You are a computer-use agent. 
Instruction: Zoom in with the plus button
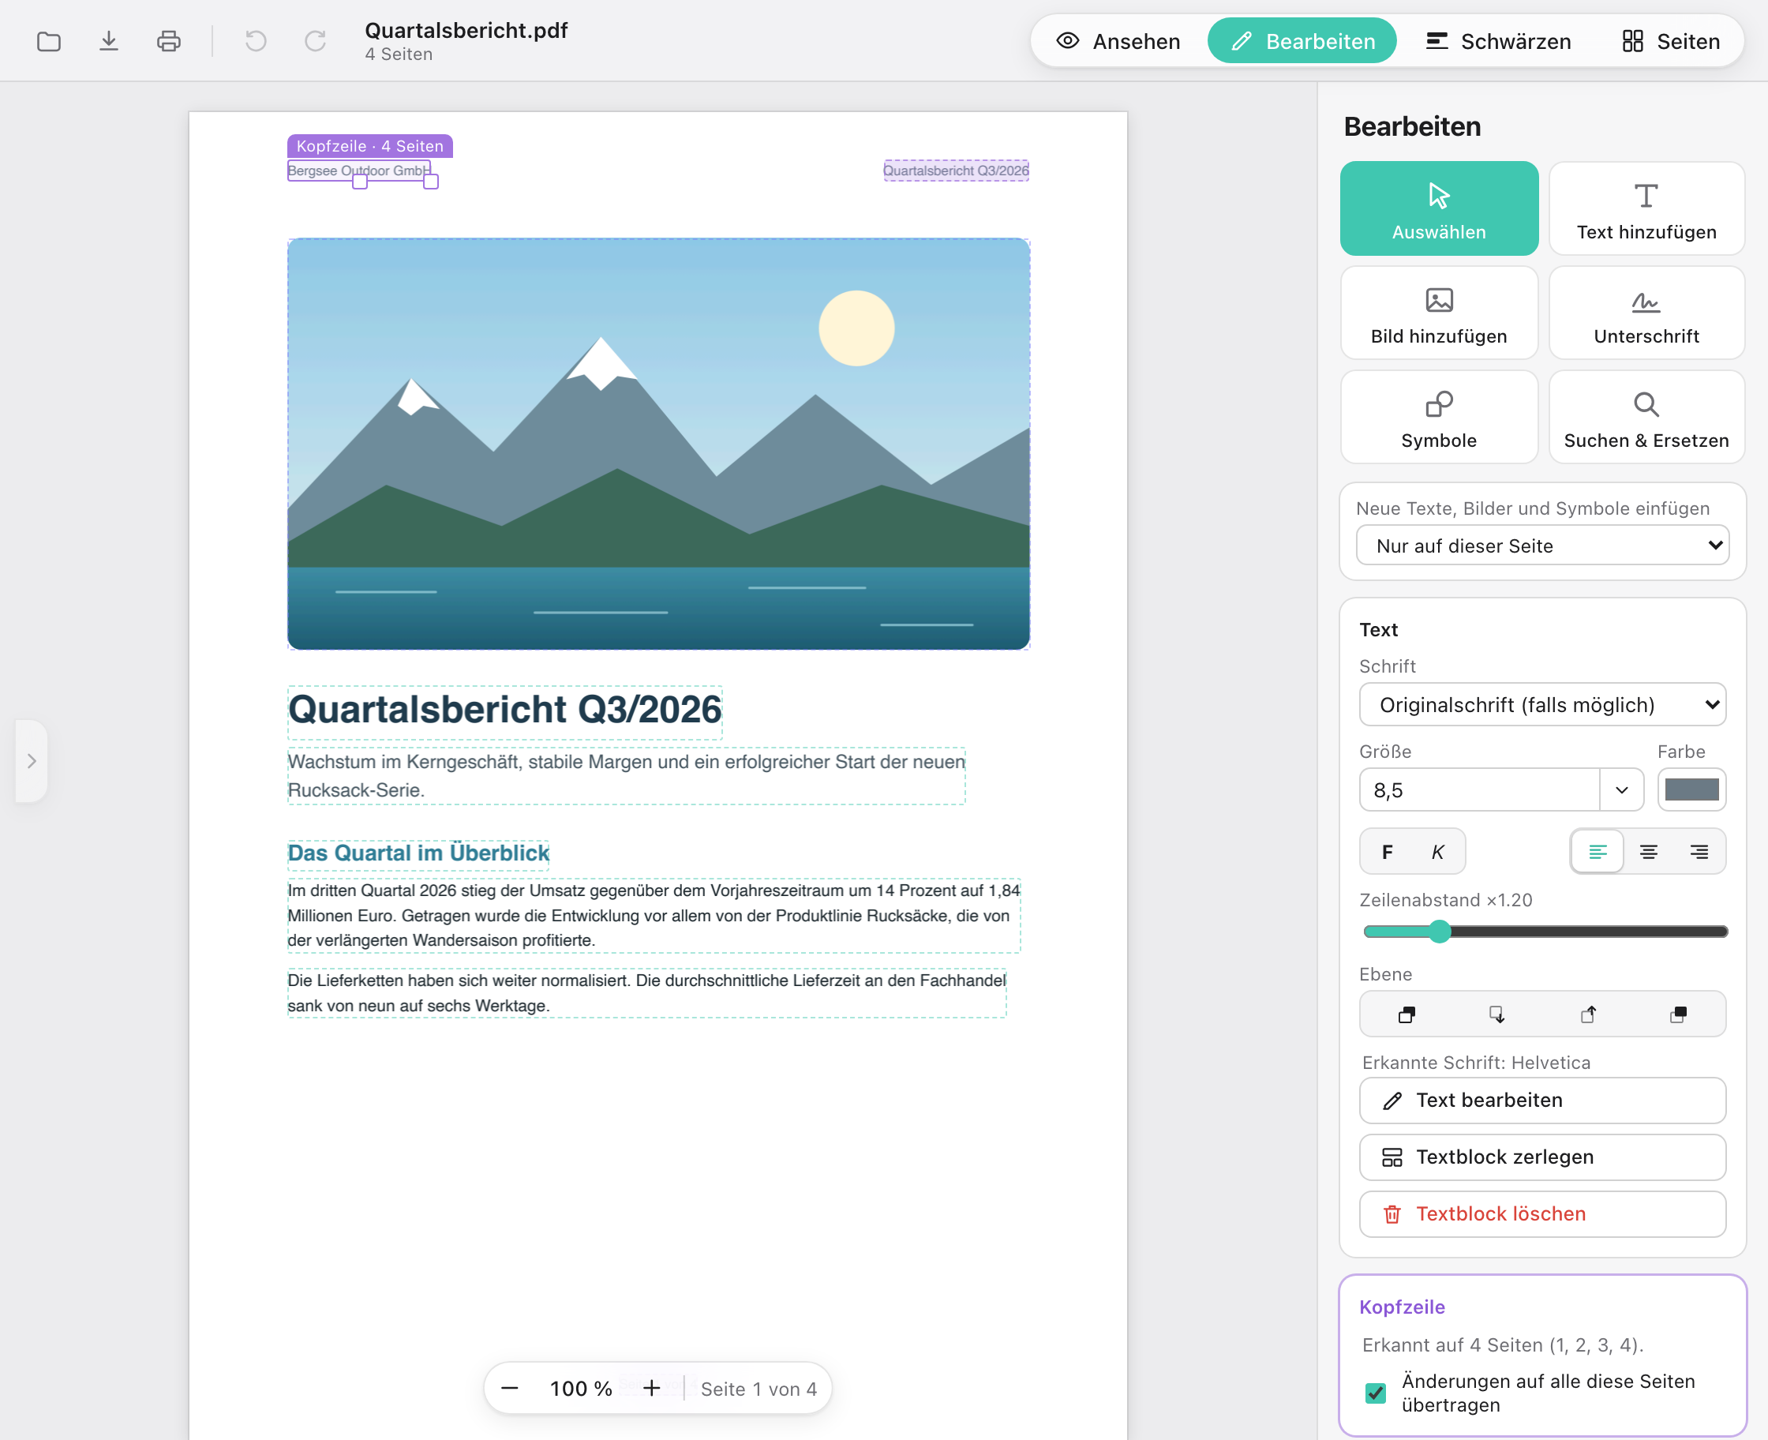[652, 1388]
